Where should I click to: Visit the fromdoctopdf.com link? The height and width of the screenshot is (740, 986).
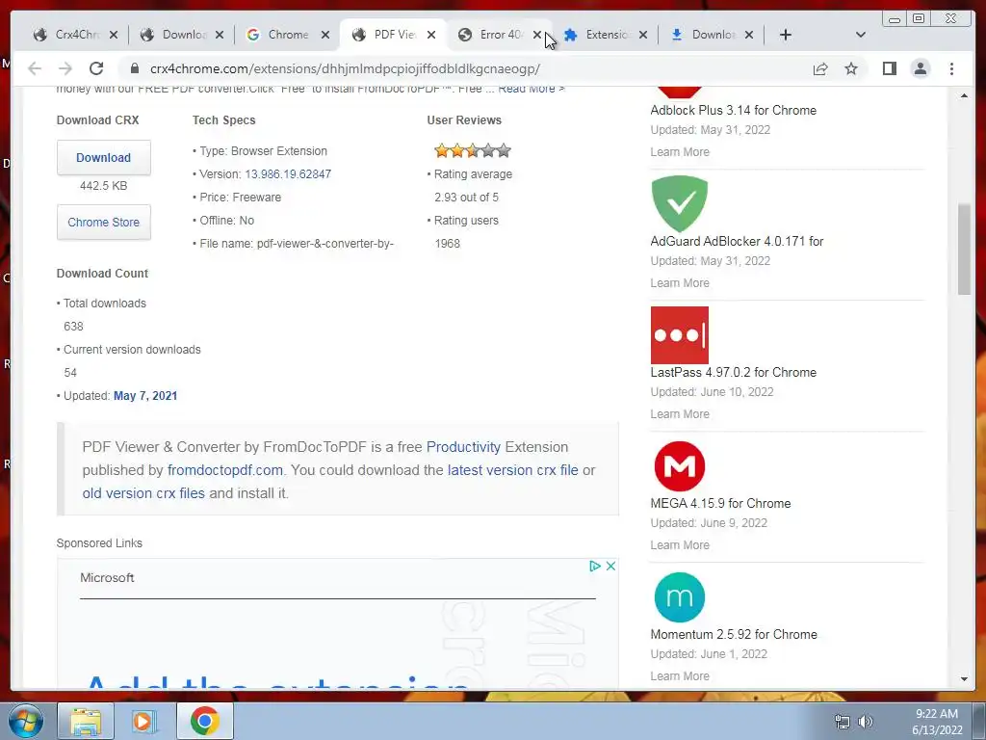click(x=225, y=470)
